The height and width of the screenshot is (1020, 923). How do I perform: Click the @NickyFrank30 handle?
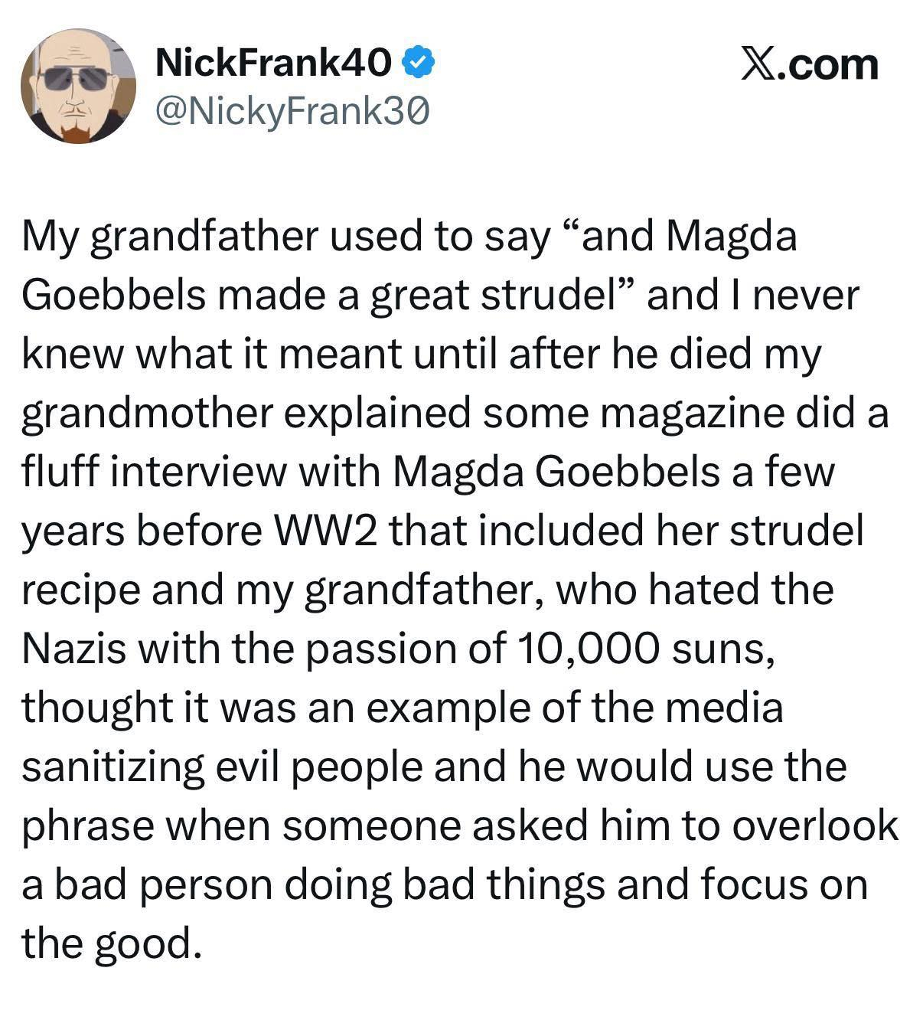(292, 112)
